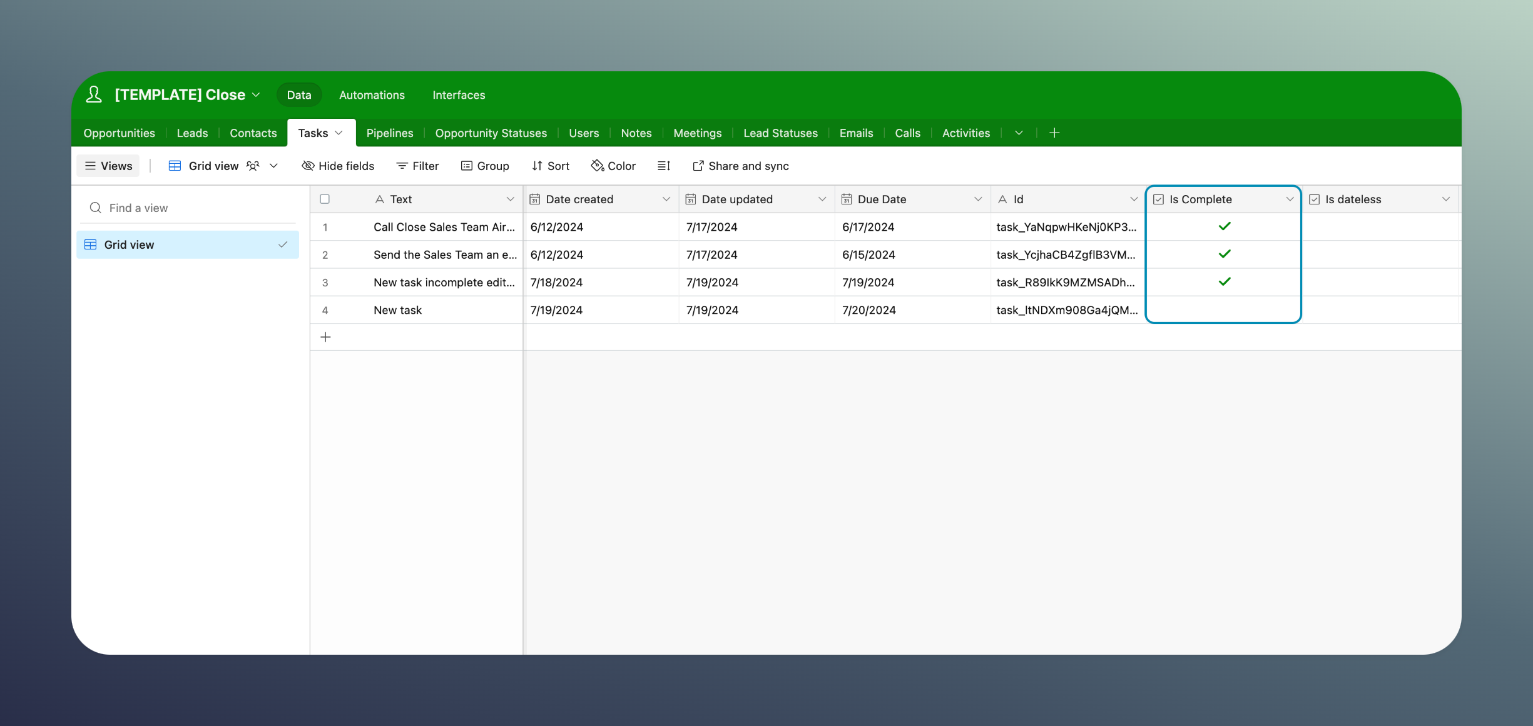Click the row height icon in toolbar
Viewport: 1533px width, 726px height.
[664, 166]
